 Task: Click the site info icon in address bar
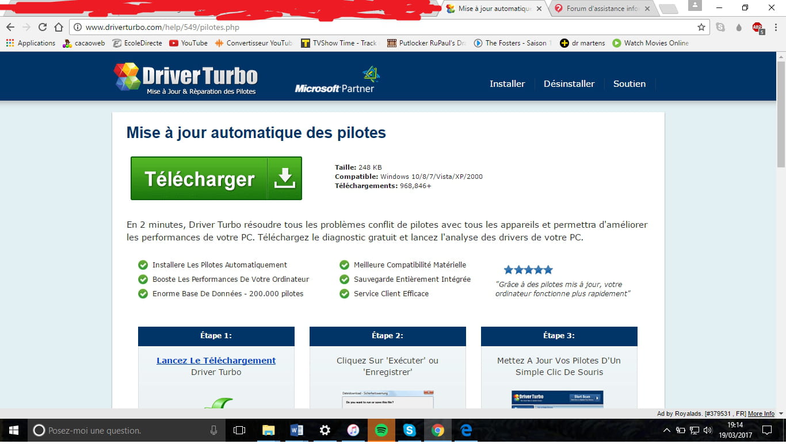coord(78,27)
